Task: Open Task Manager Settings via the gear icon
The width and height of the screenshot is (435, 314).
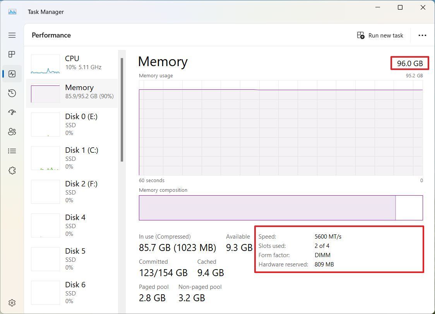Action: coord(12,303)
